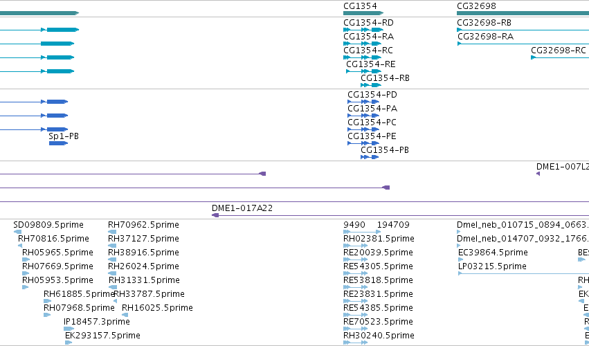Select the DME1-007L2 clone label
The height and width of the screenshot is (346, 589).
(562, 167)
